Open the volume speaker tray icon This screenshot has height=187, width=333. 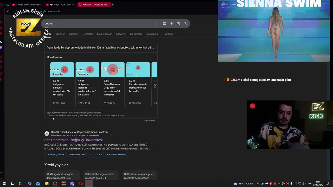point(304,184)
